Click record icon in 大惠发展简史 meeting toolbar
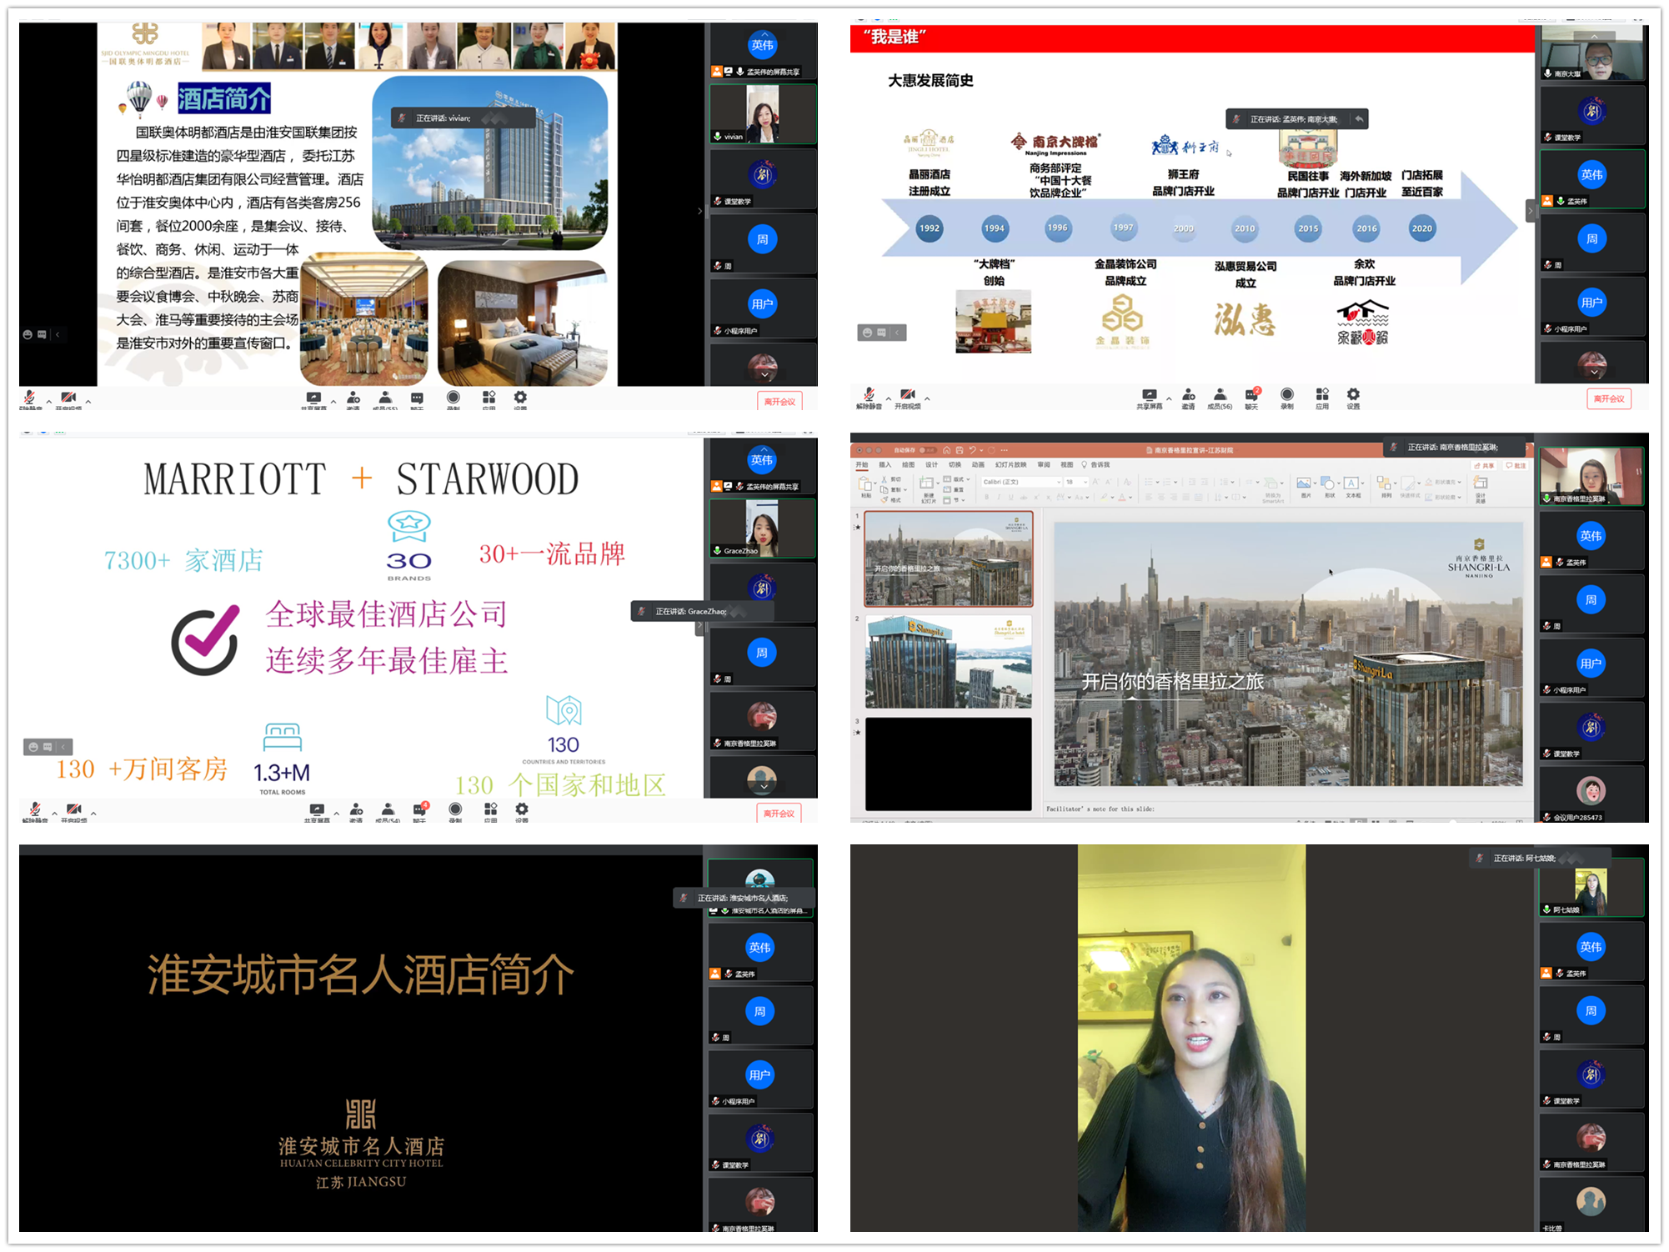 (1287, 395)
